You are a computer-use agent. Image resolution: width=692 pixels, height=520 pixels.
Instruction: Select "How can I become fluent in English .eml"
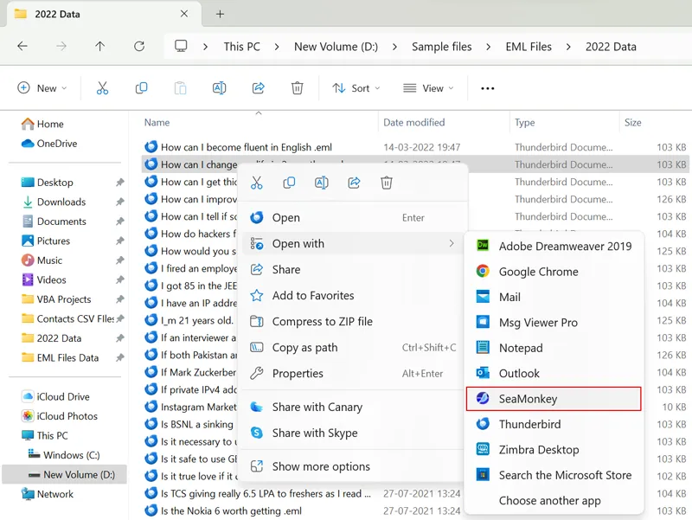pos(247,147)
